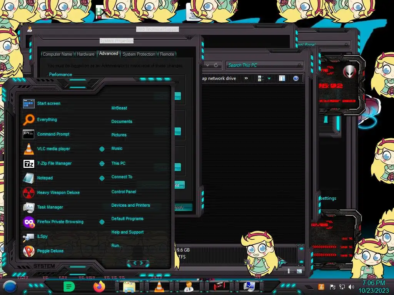Open the volume control tray icon
394x295 pixels.
[x=351, y=287]
